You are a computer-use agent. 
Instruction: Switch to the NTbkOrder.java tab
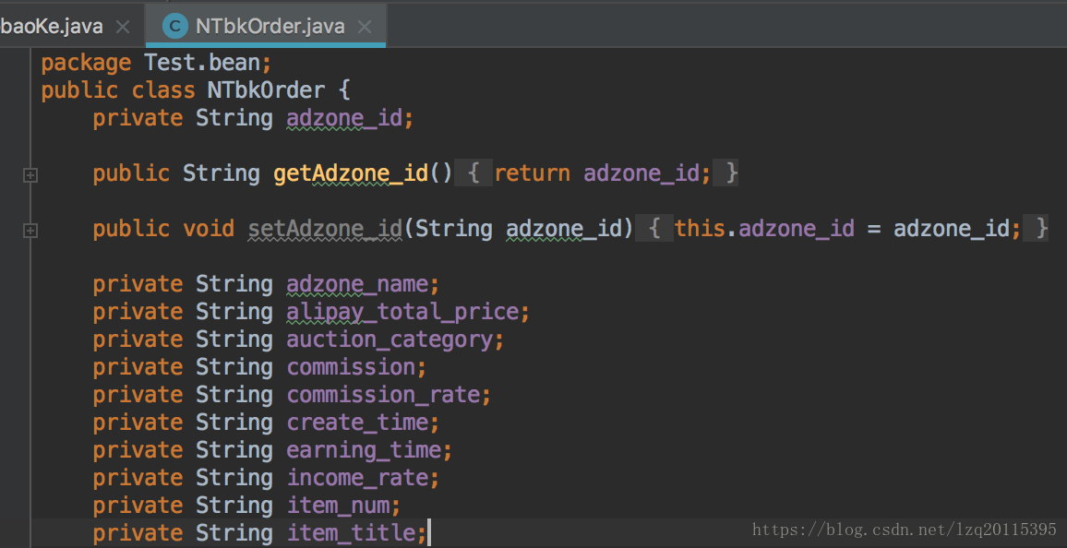coord(266,27)
